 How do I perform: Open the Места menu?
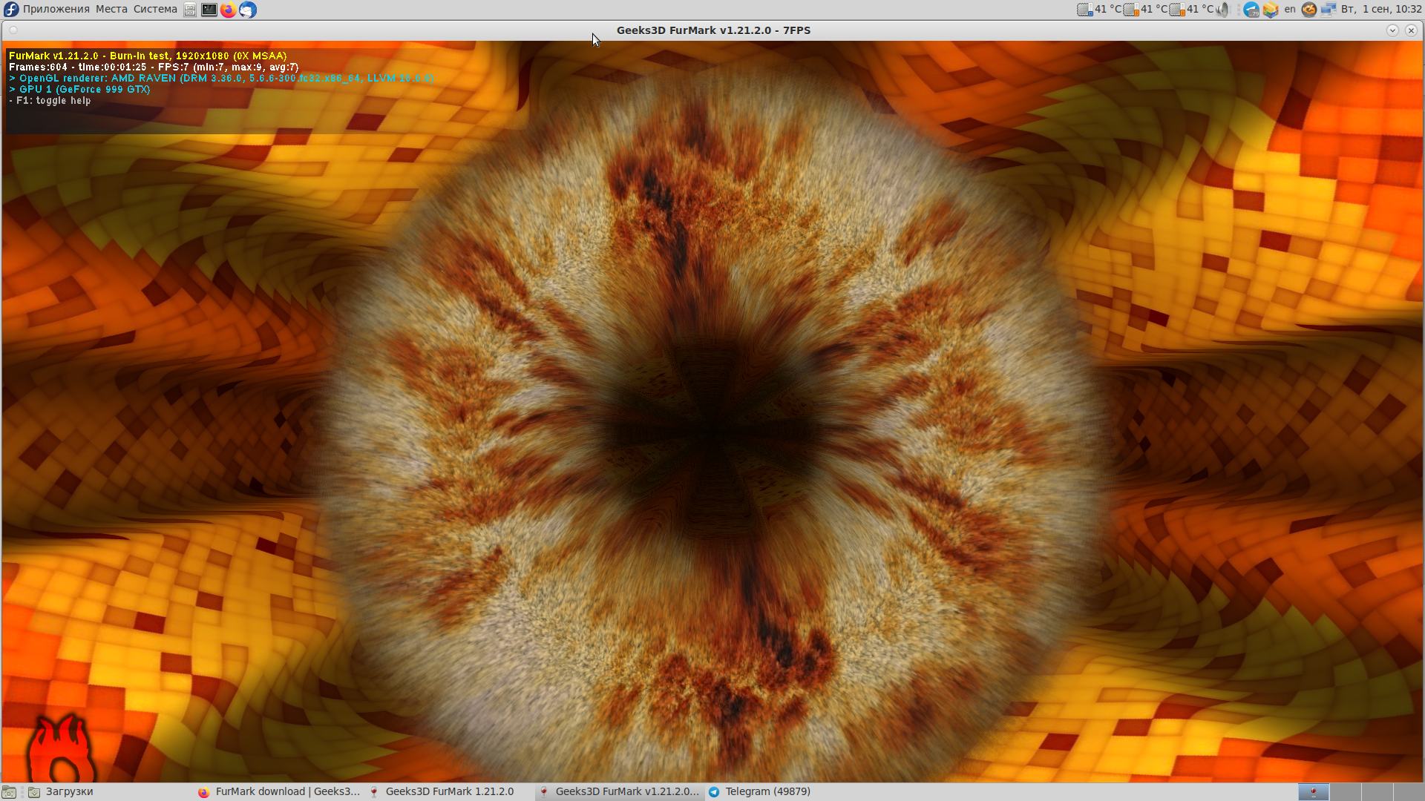coord(111,10)
